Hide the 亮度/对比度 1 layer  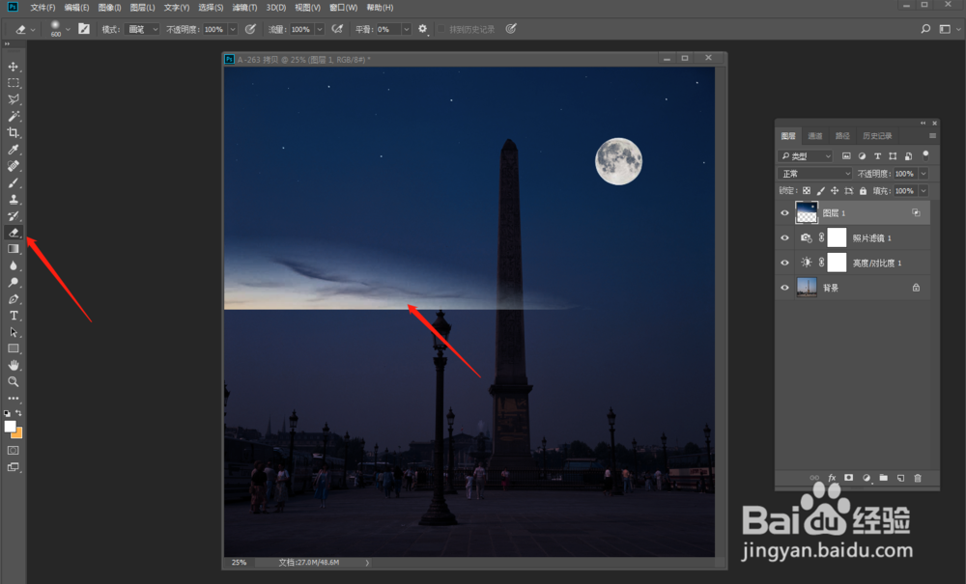pyautogui.click(x=784, y=263)
